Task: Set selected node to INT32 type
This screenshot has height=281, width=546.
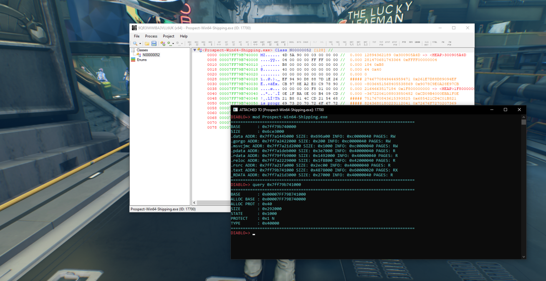Action: coord(233,42)
